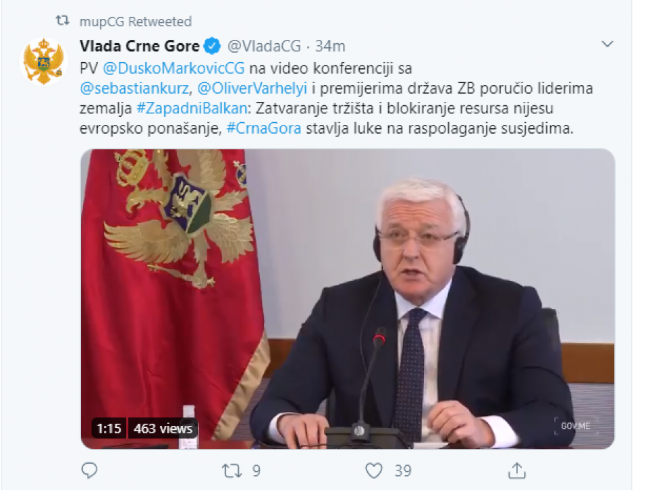This screenshot has width=648, height=490.
Task: Open the share upload icon
Action: pos(516,470)
